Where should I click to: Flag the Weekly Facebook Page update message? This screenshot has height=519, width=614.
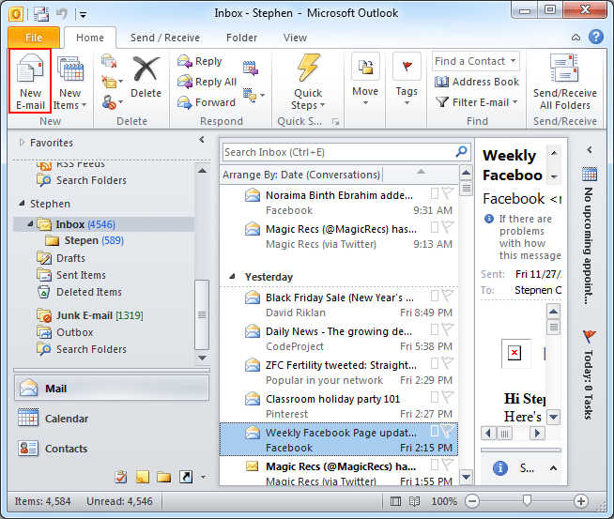click(x=447, y=431)
